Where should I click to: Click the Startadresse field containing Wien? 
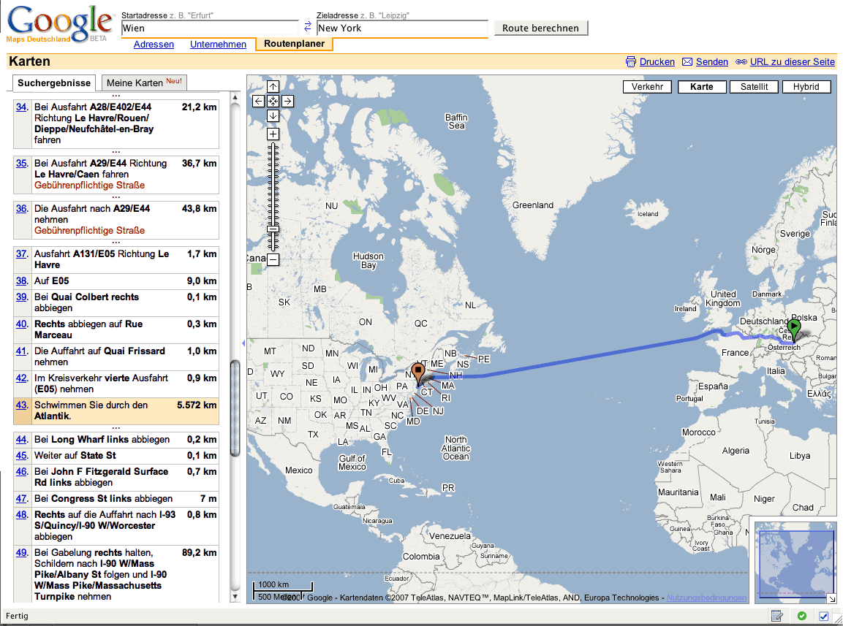(210, 28)
